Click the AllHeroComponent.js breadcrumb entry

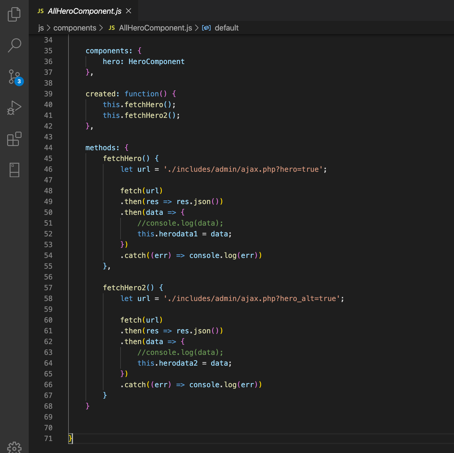[x=155, y=28]
